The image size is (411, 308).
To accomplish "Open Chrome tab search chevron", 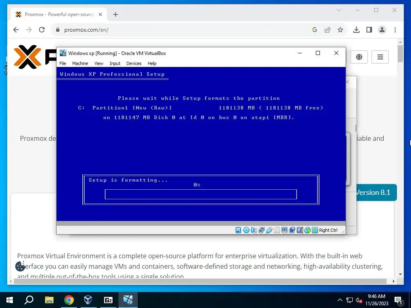I will [x=339, y=10].
